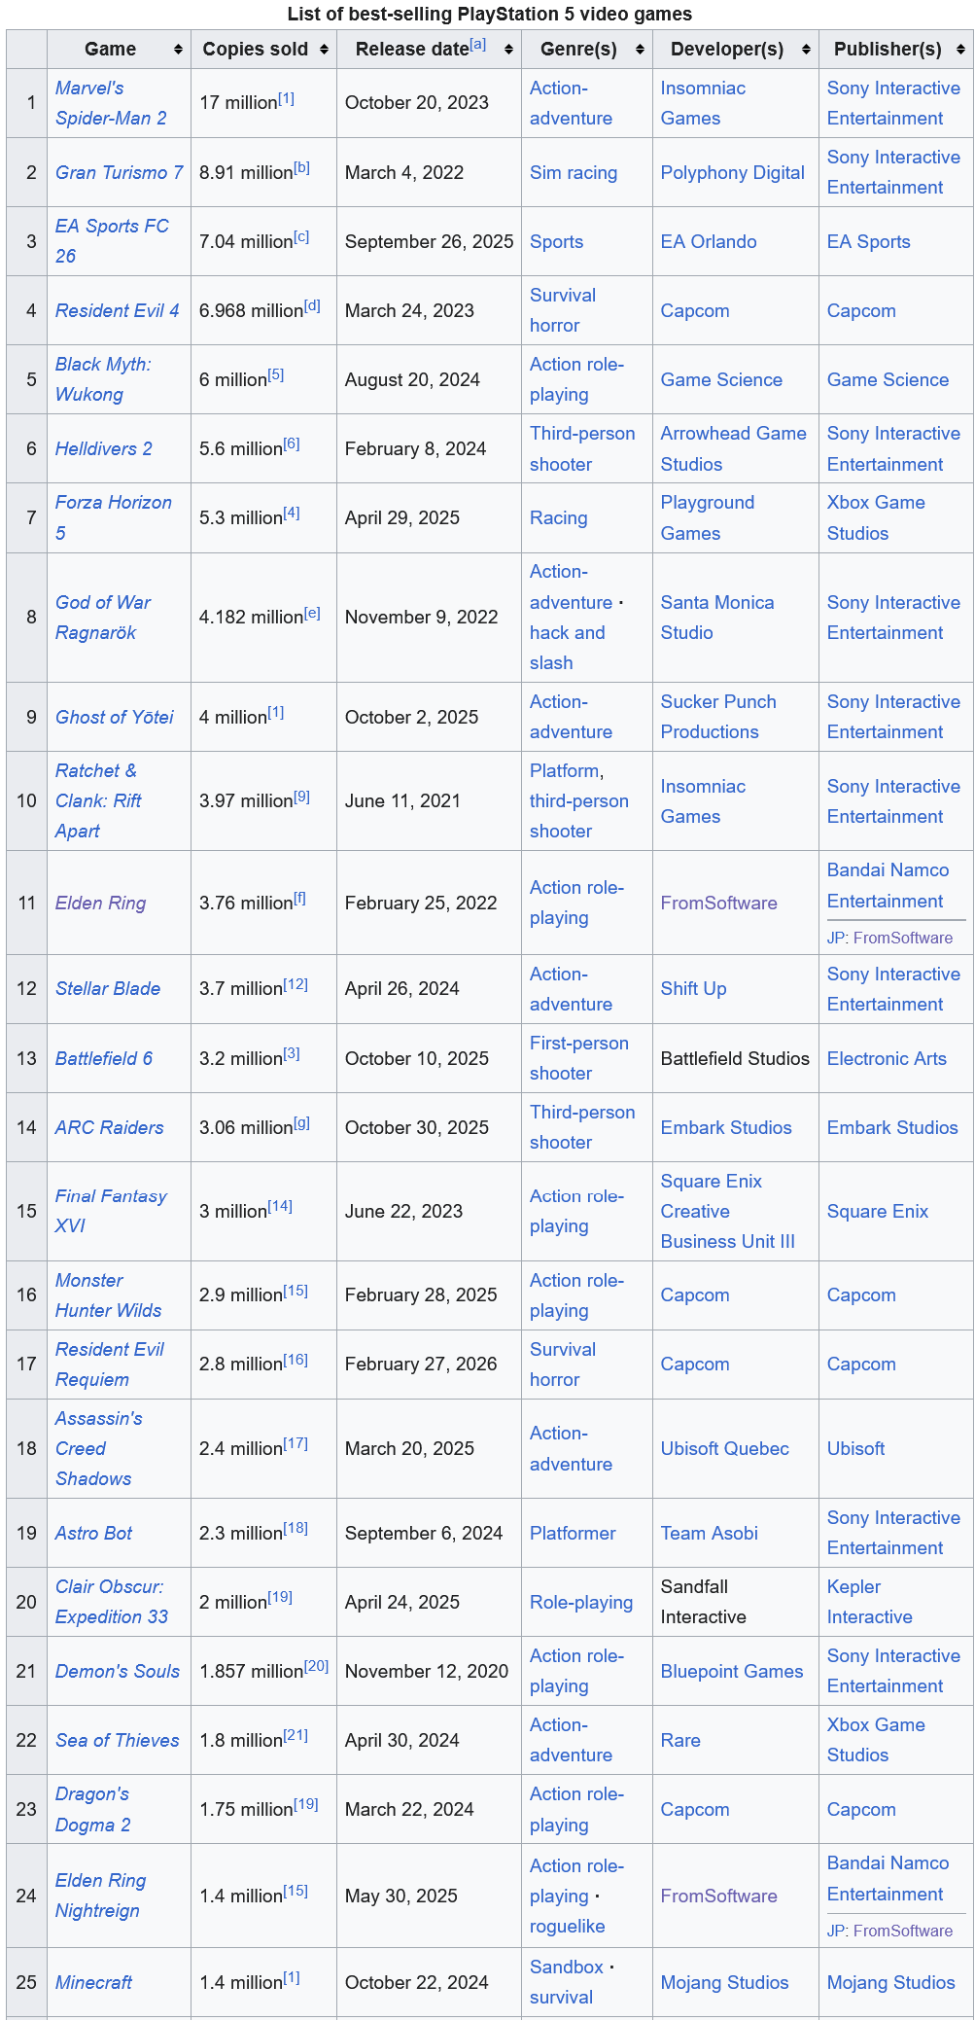The height and width of the screenshot is (2021, 975).
Task: Visit Black Myth: Wukong article
Action: tap(103, 379)
